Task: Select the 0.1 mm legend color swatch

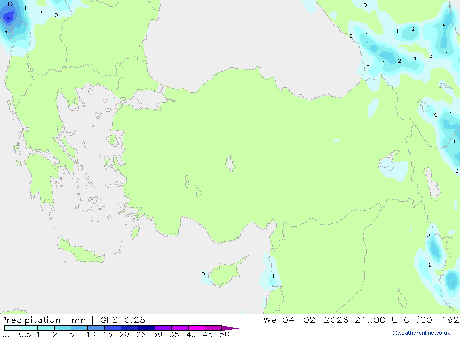Action: click(x=12, y=328)
